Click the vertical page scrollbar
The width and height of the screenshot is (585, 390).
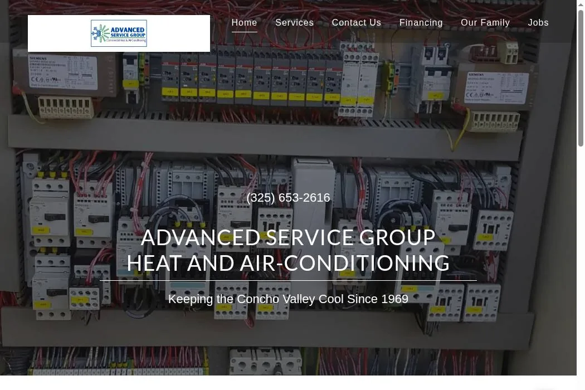point(581,79)
